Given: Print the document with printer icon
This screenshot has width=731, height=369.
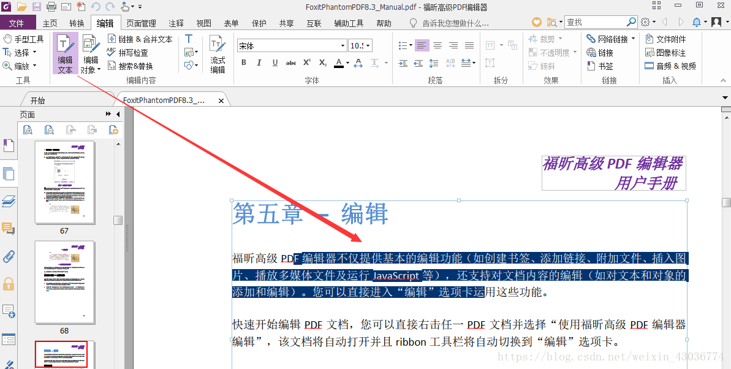Looking at the screenshot, I should point(51,7).
